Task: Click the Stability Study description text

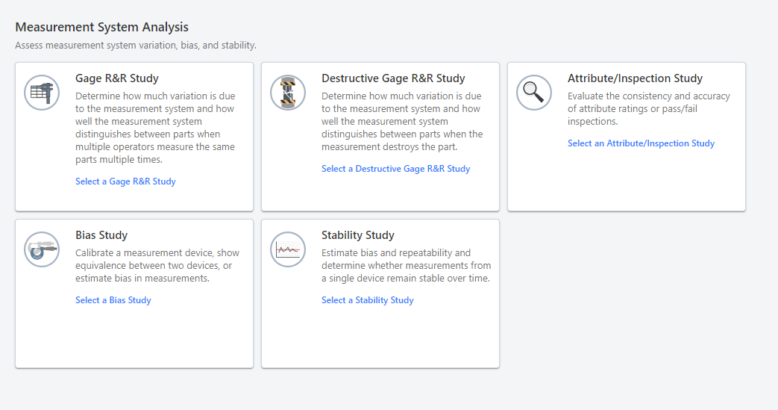Action: click(x=406, y=266)
